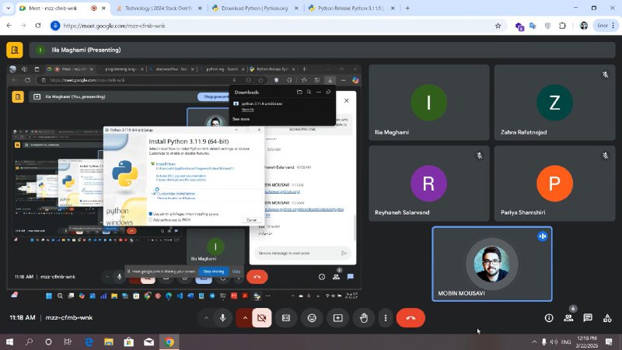Click the Present now screen-share icon
The image size is (622, 350).
[x=338, y=318]
